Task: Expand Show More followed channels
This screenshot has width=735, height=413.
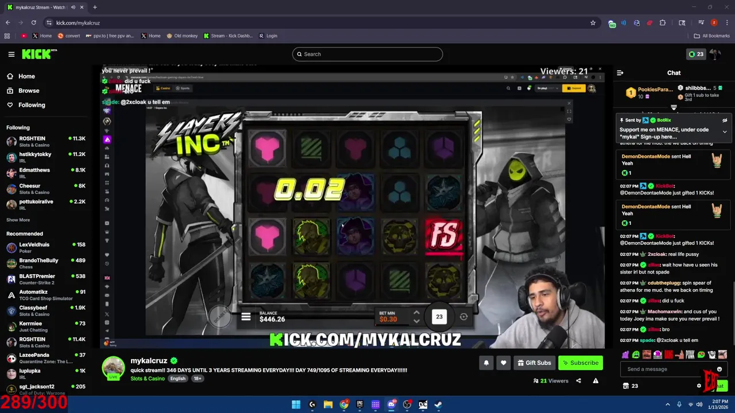Action: pos(18,220)
